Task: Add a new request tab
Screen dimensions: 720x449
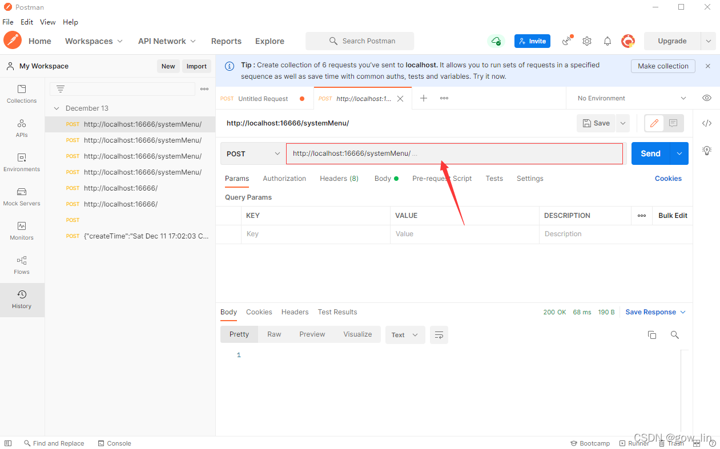Action: click(x=424, y=98)
